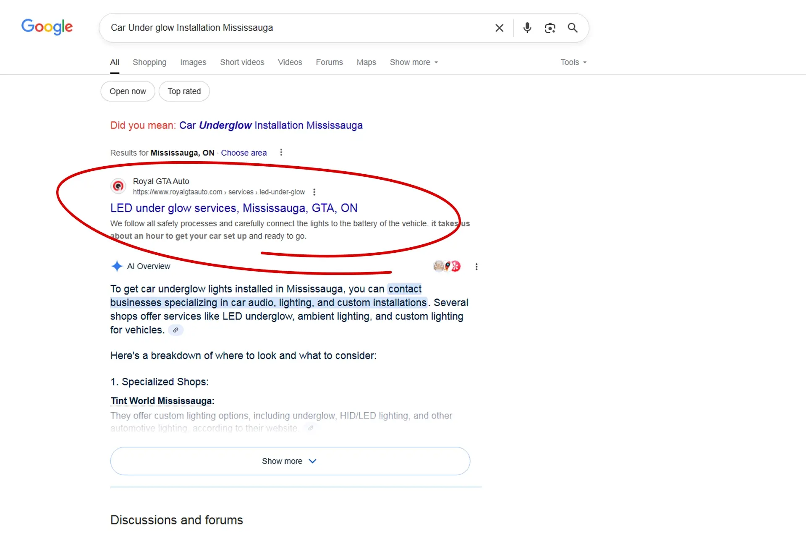Viewport: 806px width, 534px height.
Task: Click 'Here's a breakdown of where to look' text
Action: (x=243, y=356)
